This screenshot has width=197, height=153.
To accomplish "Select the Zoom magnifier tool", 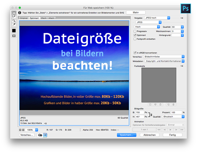I will 14,21.
